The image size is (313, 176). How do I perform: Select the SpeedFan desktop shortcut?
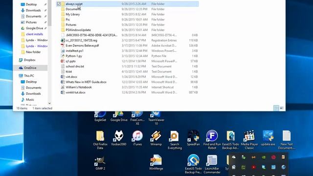click(x=193, y=138)
